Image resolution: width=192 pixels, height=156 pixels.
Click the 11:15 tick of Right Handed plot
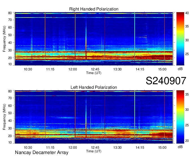coord(50,69)
